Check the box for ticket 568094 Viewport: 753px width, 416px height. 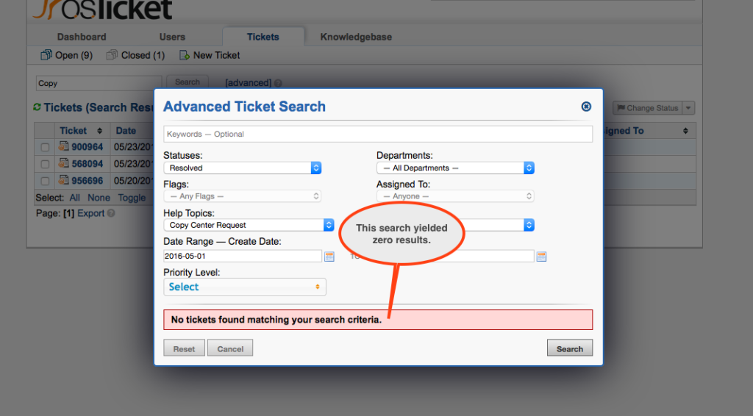[45, 164]
